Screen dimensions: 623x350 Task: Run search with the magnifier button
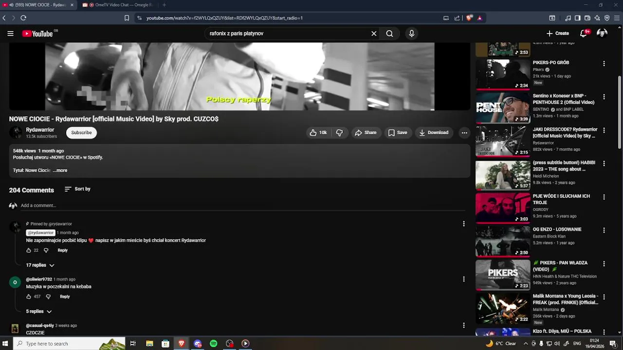(389, 34)
